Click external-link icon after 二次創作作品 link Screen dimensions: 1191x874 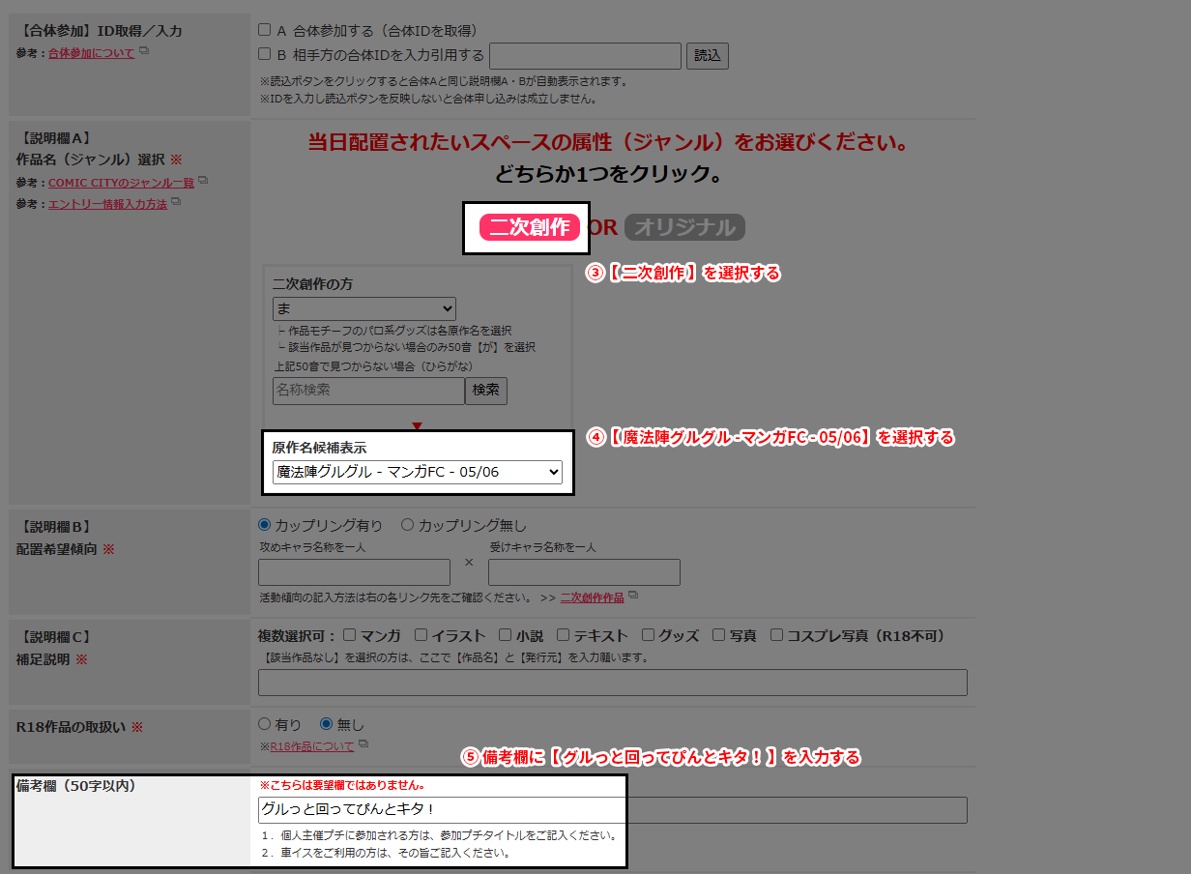632,596
